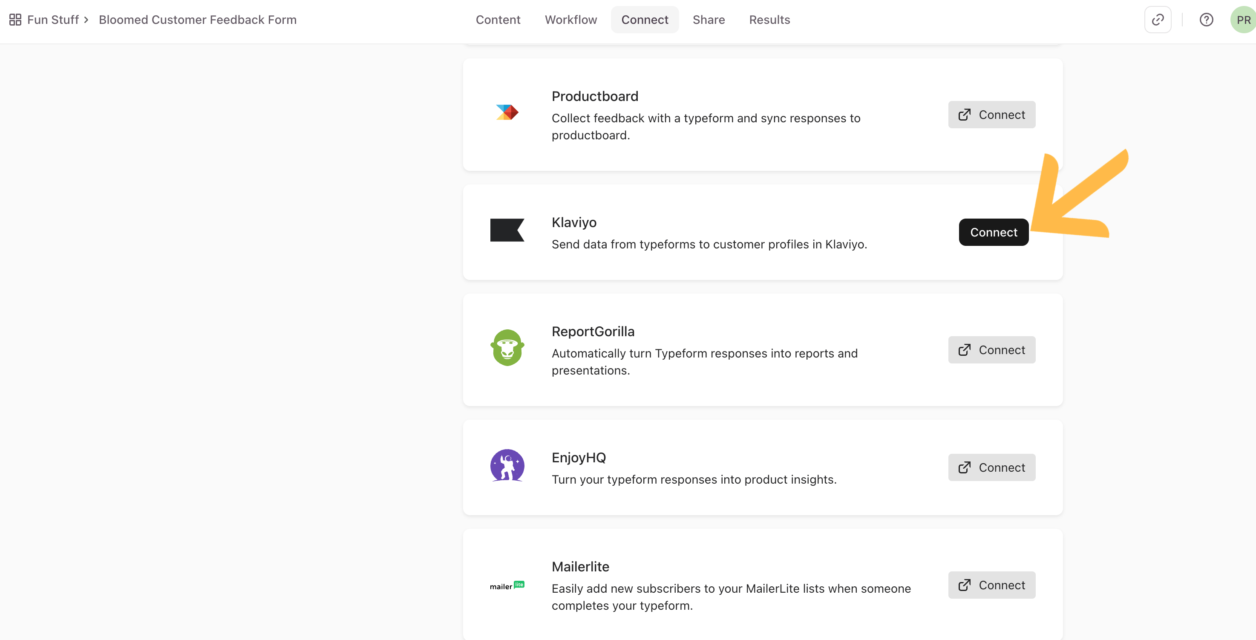Open the Results tab

tap(769, 20)
